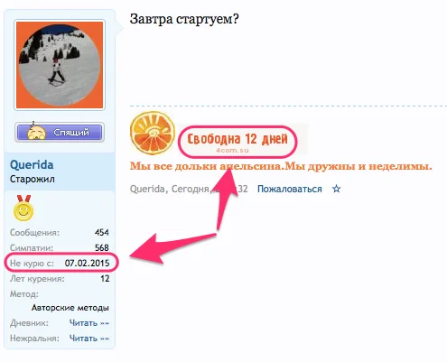
Task: Click the 'Свободна 12 дней' counter banner
Action: click(x=237, y=141)
